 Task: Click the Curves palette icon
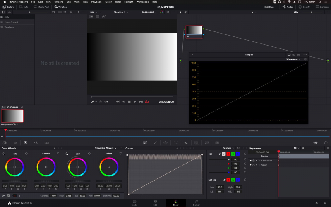point(145,142)
